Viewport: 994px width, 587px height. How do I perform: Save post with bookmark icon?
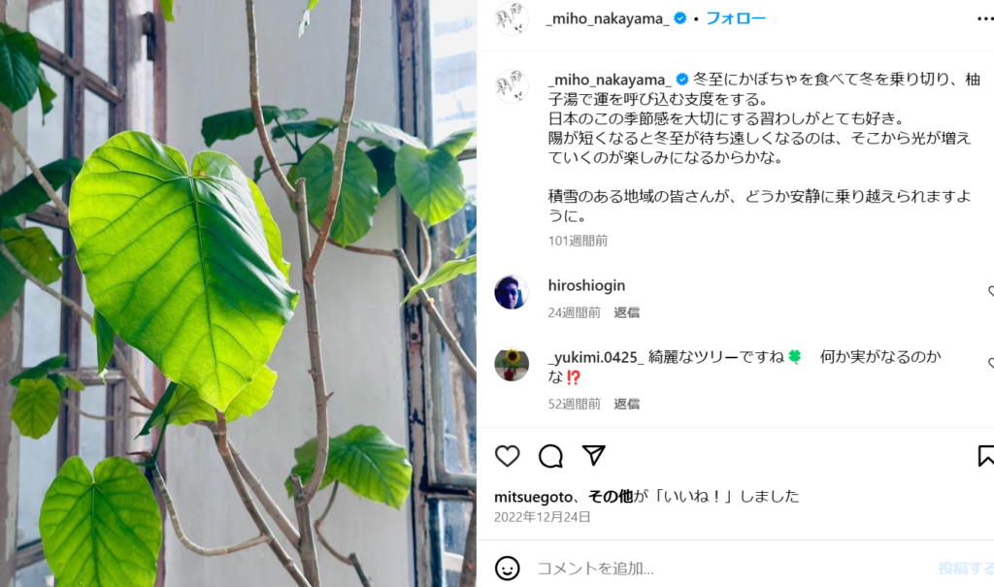986,456
